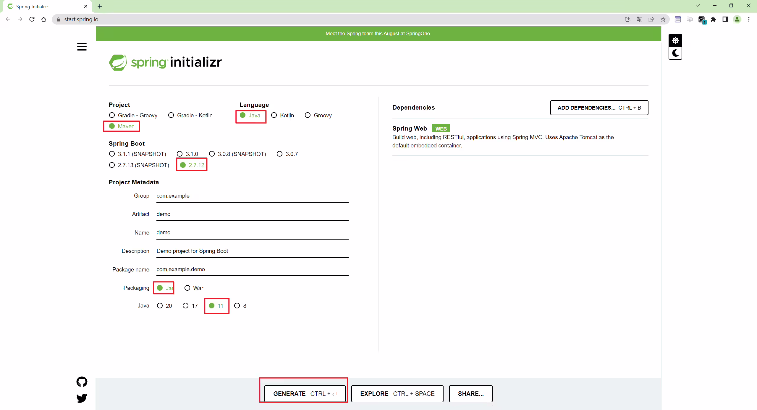Reload the page
Viewport: 757px width, 410px height.
tap(32, 19)
